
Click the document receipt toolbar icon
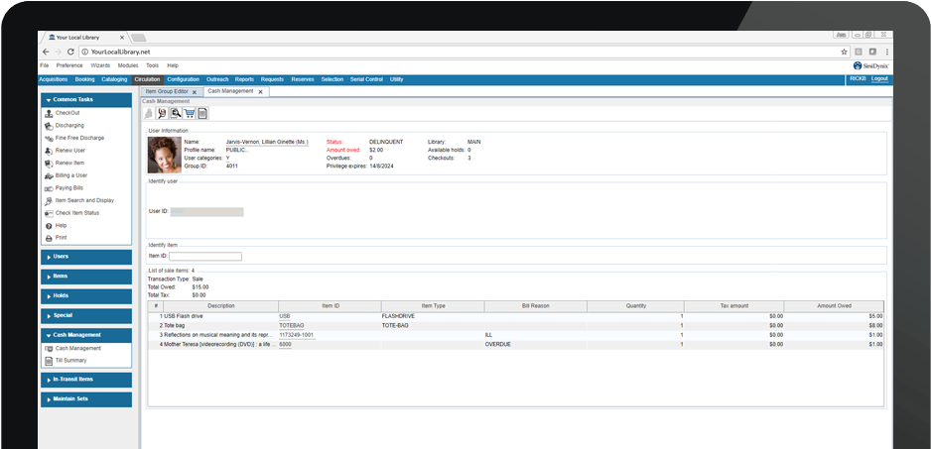point(202,113)
